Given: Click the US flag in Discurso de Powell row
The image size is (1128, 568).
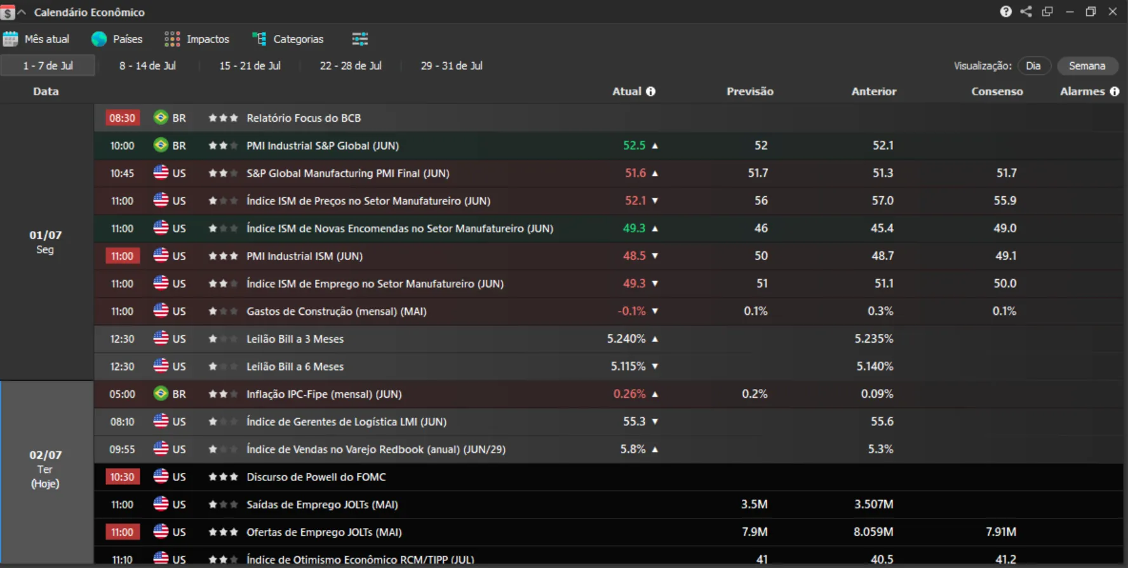Looking at the screenshot, I should coord(161,477).
